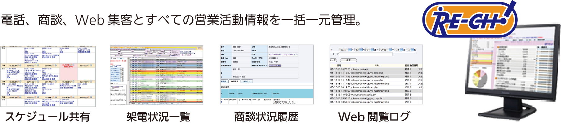Click the アポイント獲得 status link
The width and height of the screenshot is (563, 125).
(x=275, y=65)
